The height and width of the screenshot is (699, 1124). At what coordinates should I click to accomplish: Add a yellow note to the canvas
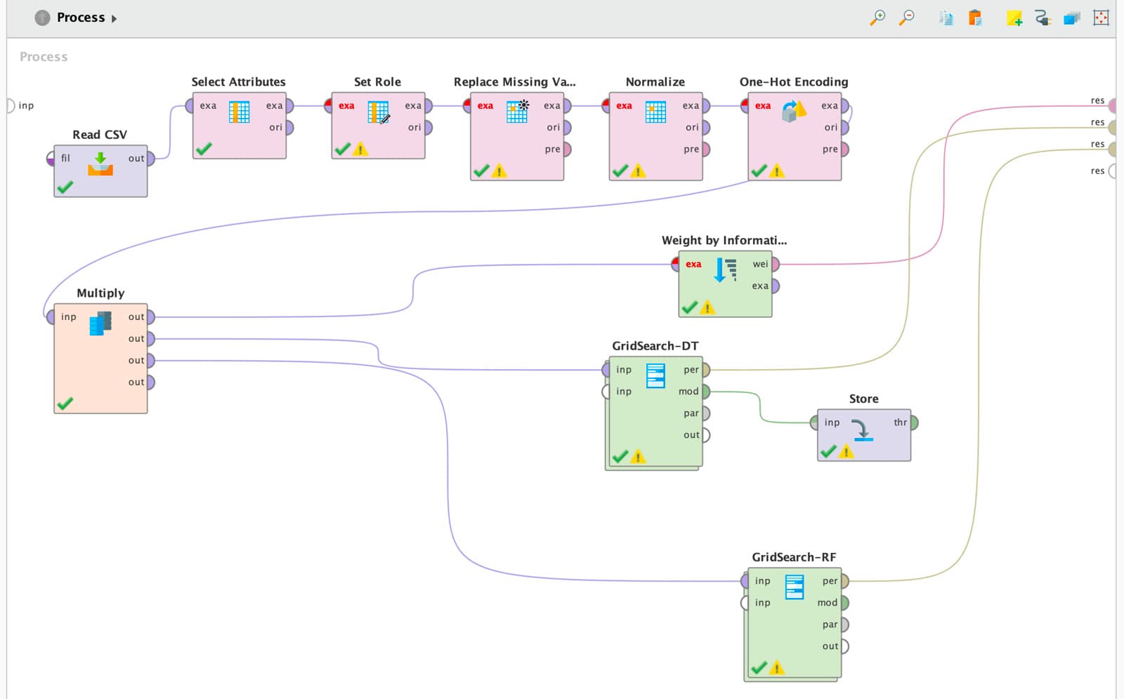point(1014,18)
